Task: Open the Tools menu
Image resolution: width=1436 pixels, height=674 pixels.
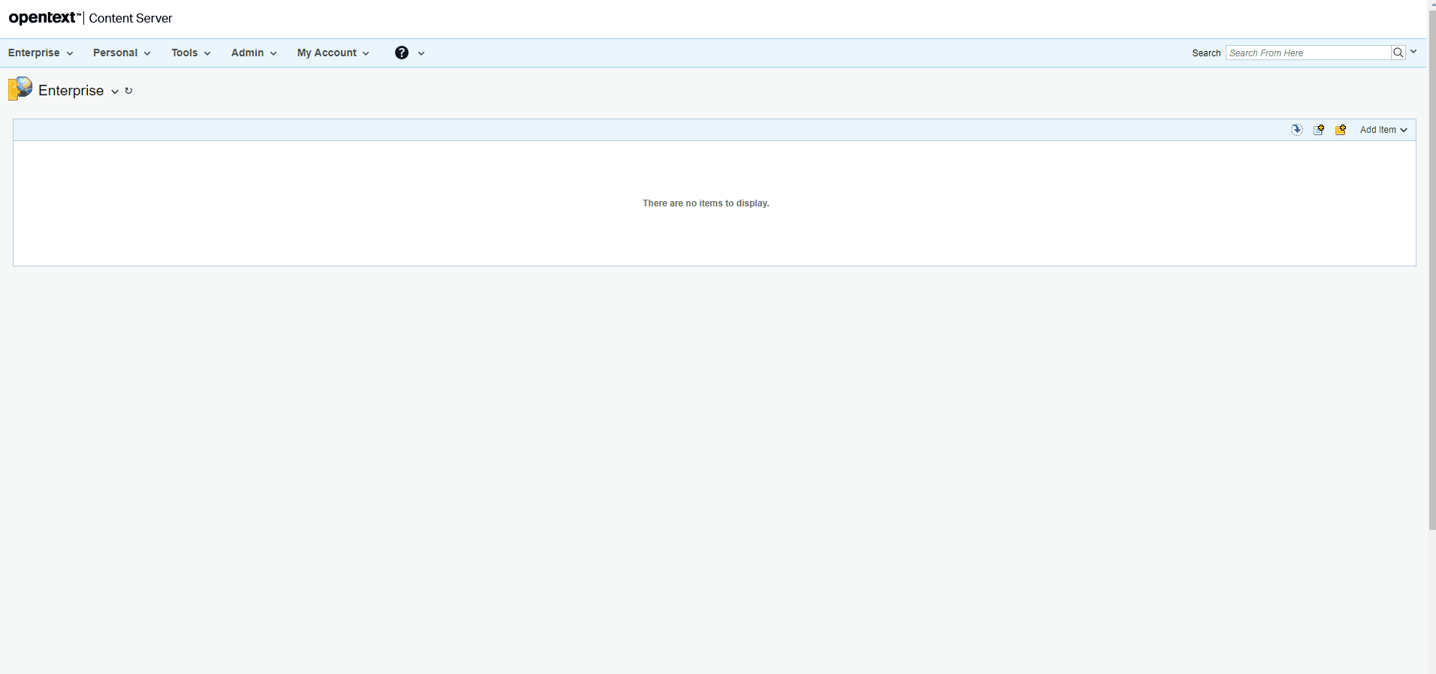Action: [190, 53]
